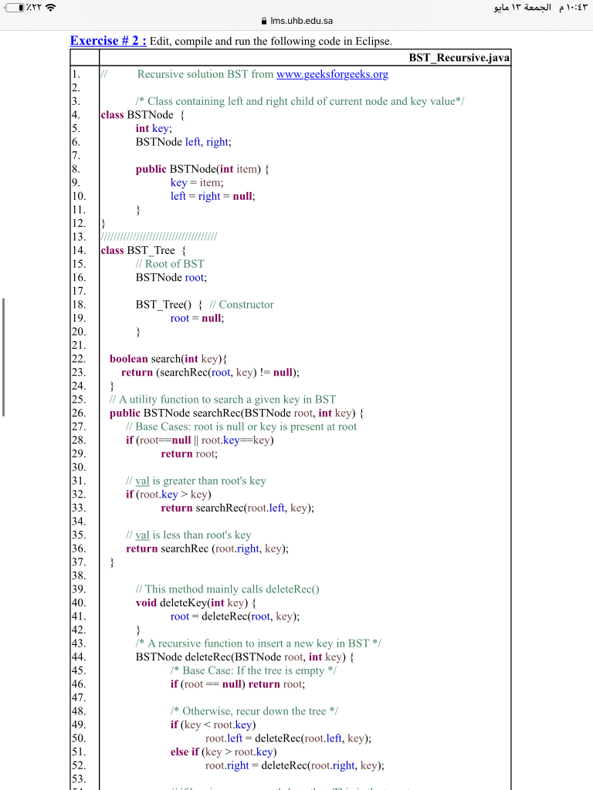
Task: Click 'int key;' on line 5
Action: point(154,129)
